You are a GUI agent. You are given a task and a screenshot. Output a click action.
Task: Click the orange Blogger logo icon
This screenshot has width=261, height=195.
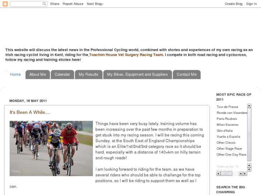pos(5,4)
